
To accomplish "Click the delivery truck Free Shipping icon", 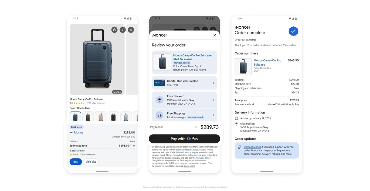I will pyautogui.click(x=159, y=115).
